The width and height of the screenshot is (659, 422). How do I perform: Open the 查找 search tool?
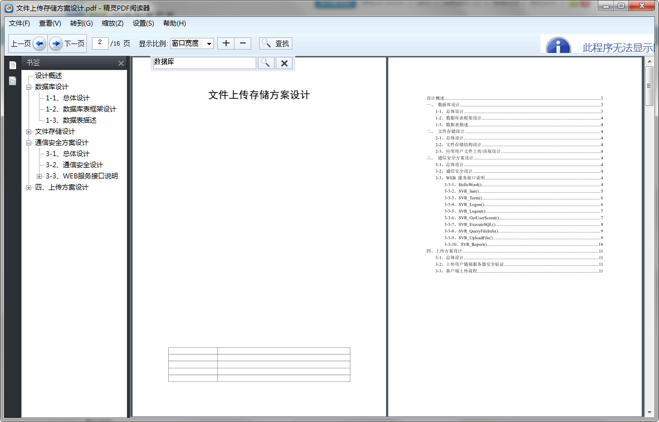(x=276, y=43)
